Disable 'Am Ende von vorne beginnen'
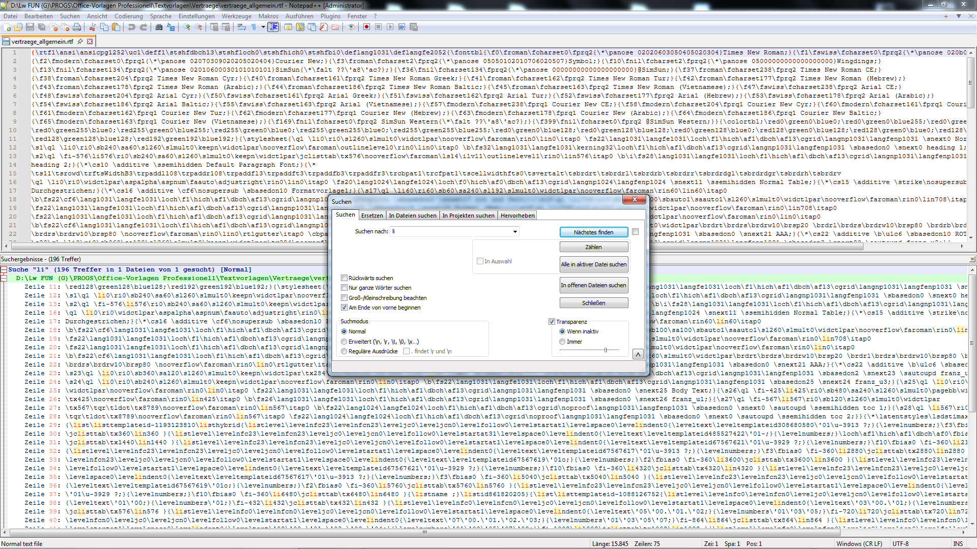The image size is (977, 549). pos(344,308)
